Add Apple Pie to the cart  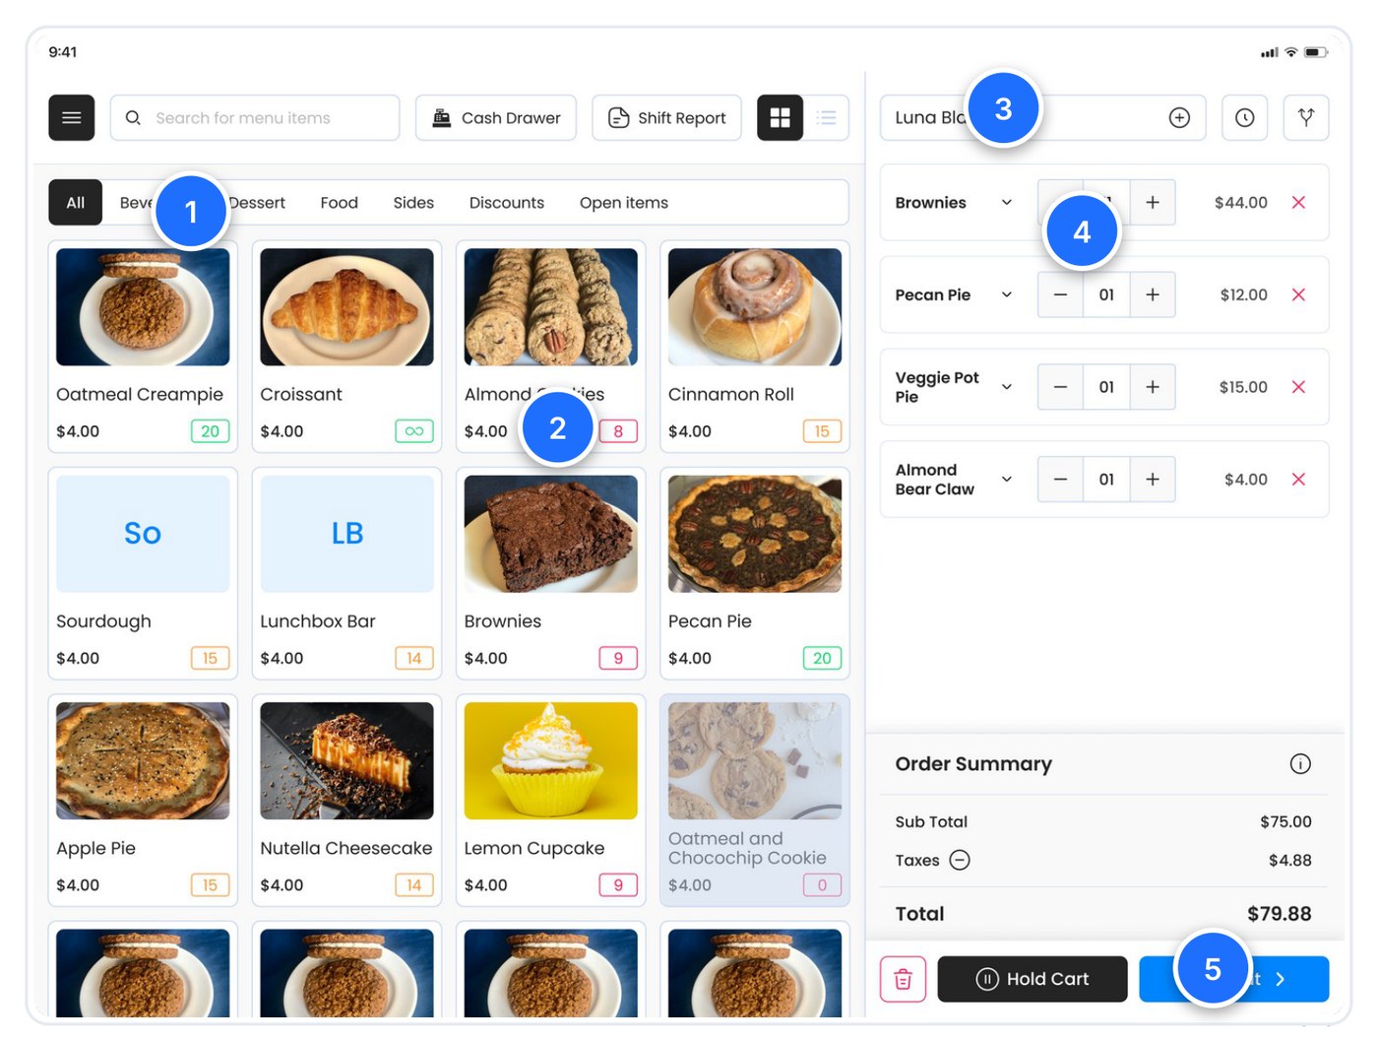tap(143, 801)
